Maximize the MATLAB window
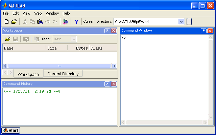Viewport: 216px width, 135px height. pyautogui.click(x=202, y=6)
